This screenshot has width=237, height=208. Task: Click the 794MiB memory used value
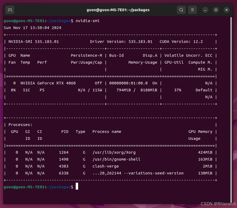pos(123,90)
